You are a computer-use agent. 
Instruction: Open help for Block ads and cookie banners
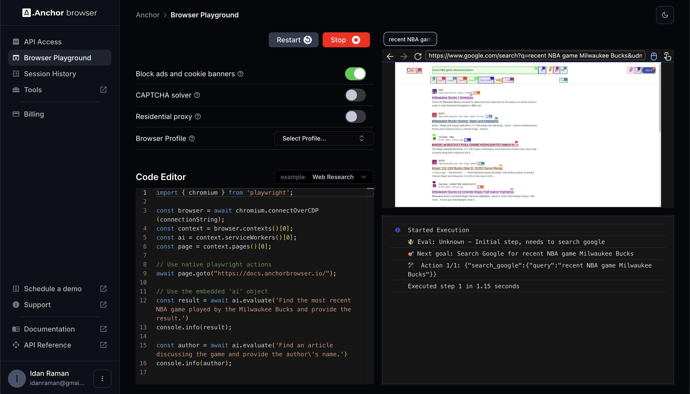240,74
